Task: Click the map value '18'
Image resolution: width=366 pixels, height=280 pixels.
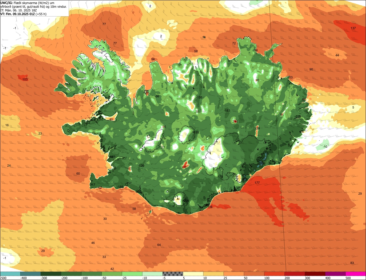Action: tap(197, 111)
